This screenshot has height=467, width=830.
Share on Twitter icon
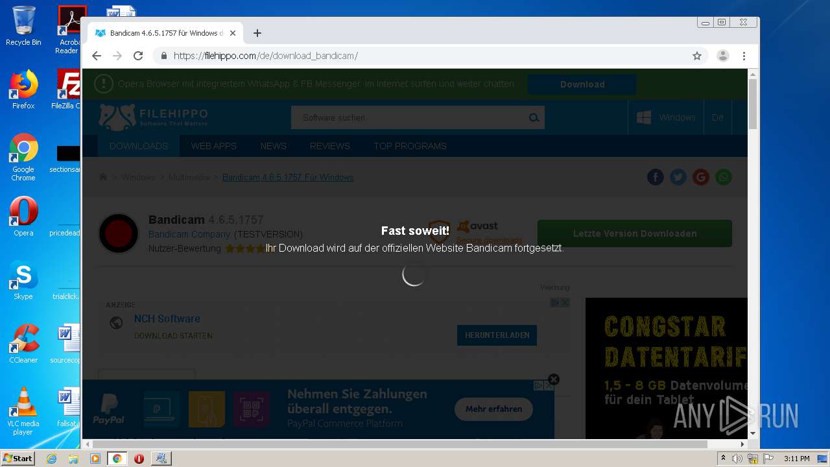[x=678, y=177]
